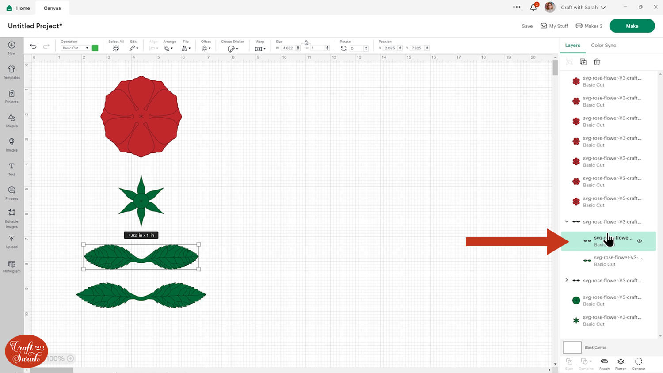The height and width of the screenshot is (373, 663).
Task: Select the green circle layer in Layers
Action: coord(608,301)
